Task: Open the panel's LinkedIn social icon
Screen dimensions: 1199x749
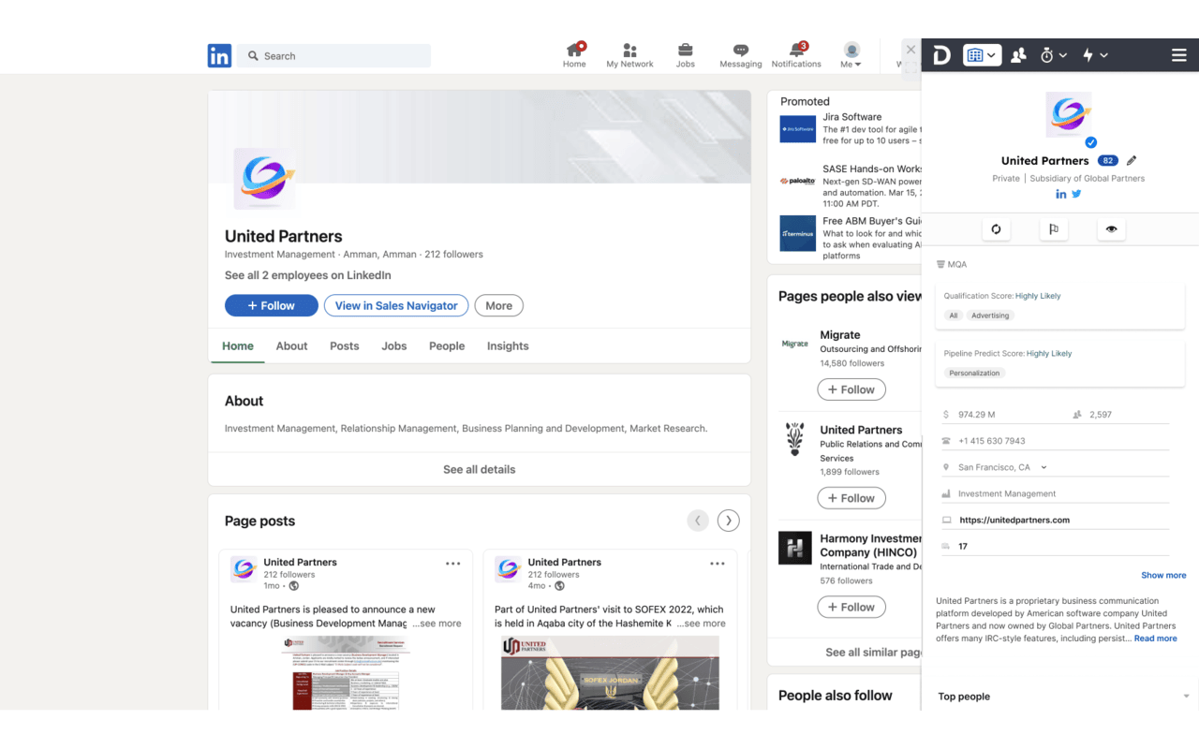Action: click(1061, 194)
